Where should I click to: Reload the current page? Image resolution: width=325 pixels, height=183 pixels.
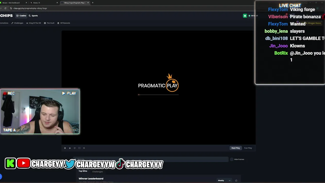coord(5,8)
